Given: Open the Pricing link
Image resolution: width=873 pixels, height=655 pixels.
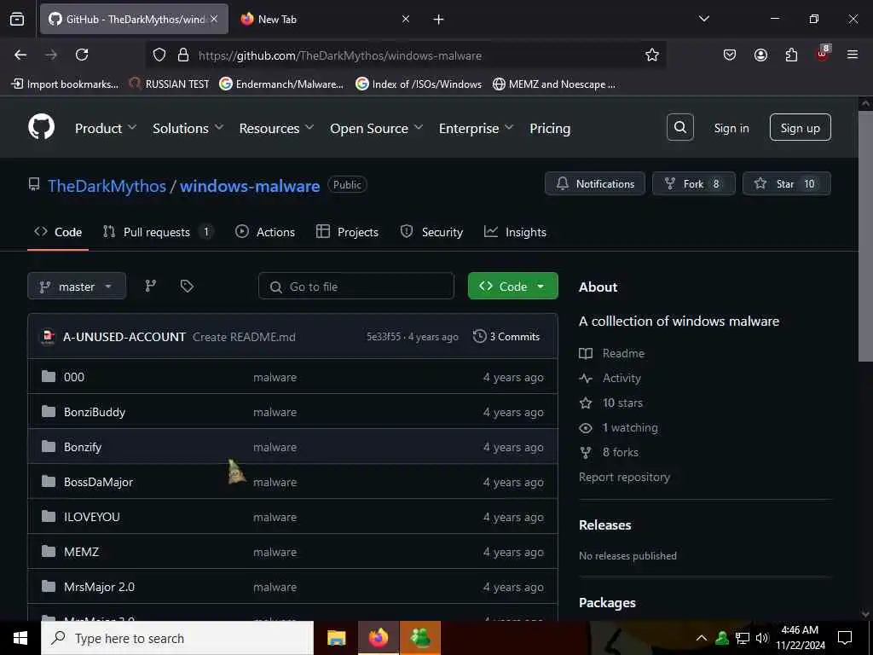Looking at the screenshot, I should 550,128.
